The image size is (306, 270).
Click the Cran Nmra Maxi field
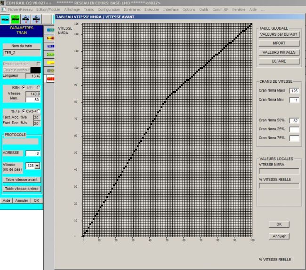tap(294, 91)
